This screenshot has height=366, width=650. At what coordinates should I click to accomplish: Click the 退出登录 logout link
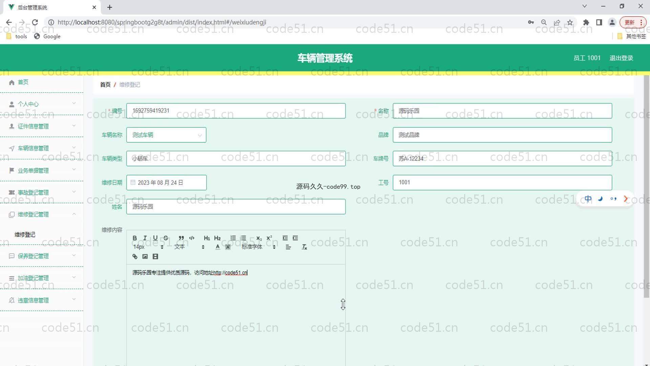click(621, 58)
